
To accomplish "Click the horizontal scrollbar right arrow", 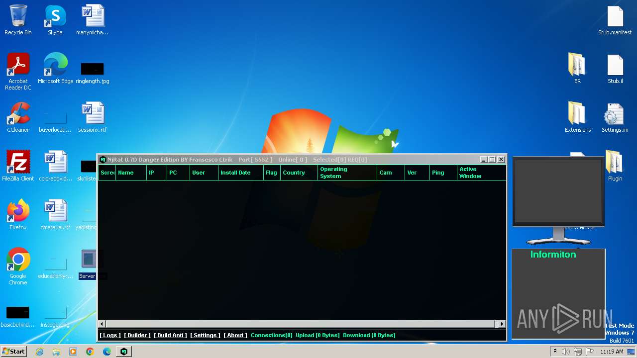I will (502, 324).
